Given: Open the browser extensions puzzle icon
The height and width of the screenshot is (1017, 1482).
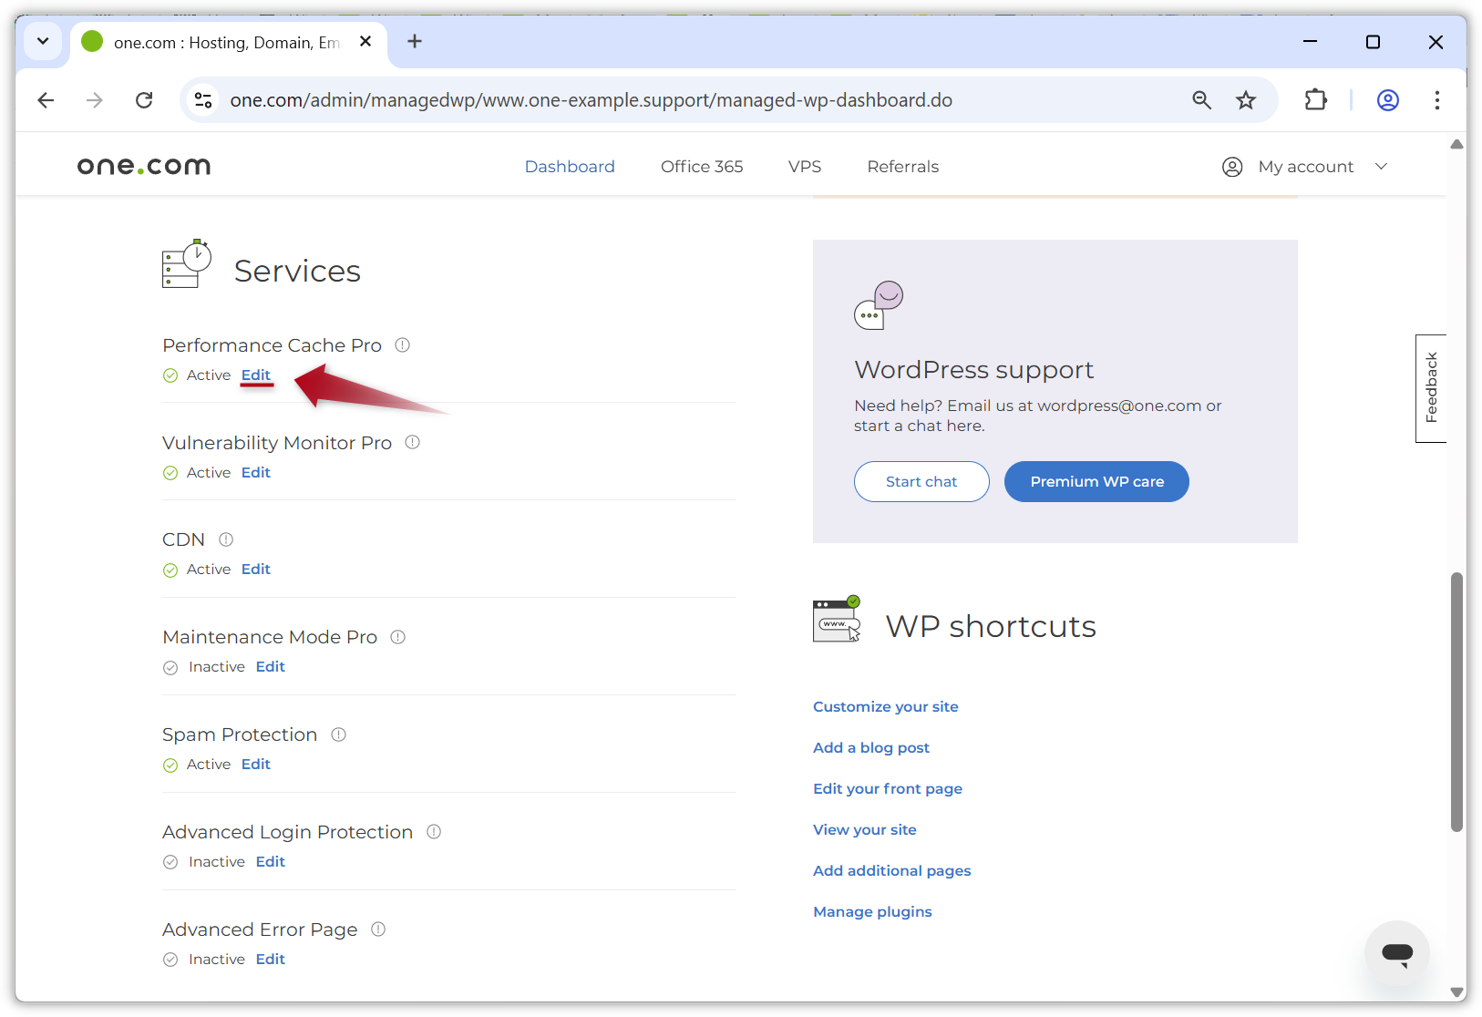Looking at the screenshot, I should click(x=1315, y=100).
